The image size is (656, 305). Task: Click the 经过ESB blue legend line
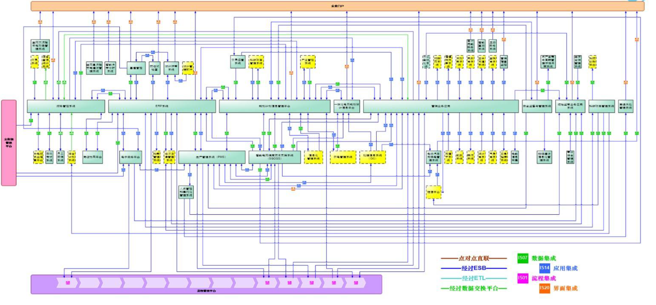click(474, 268)
